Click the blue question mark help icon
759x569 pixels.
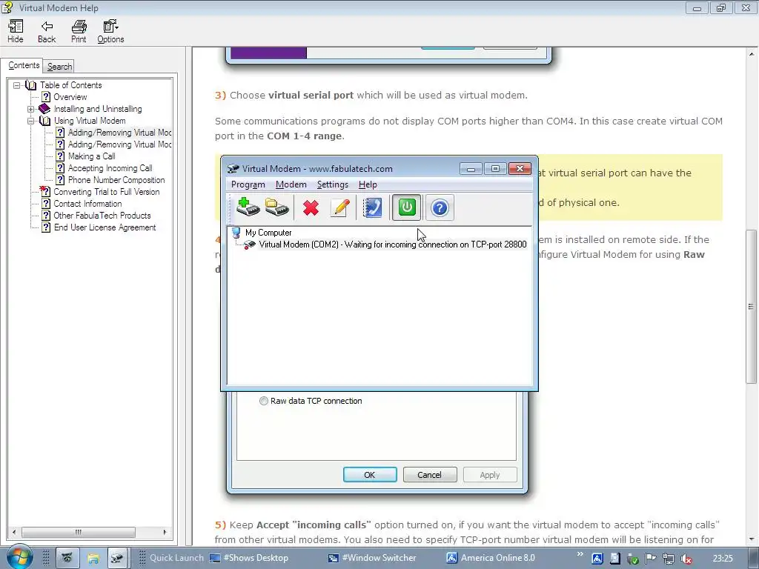[440, 207]
